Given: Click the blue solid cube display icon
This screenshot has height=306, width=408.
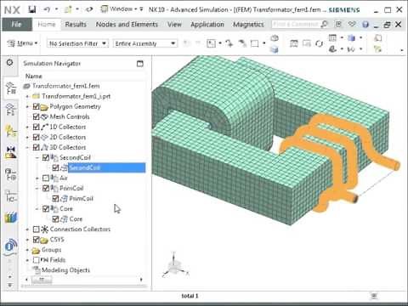Looking at the screenshot, I should (275, 49).
